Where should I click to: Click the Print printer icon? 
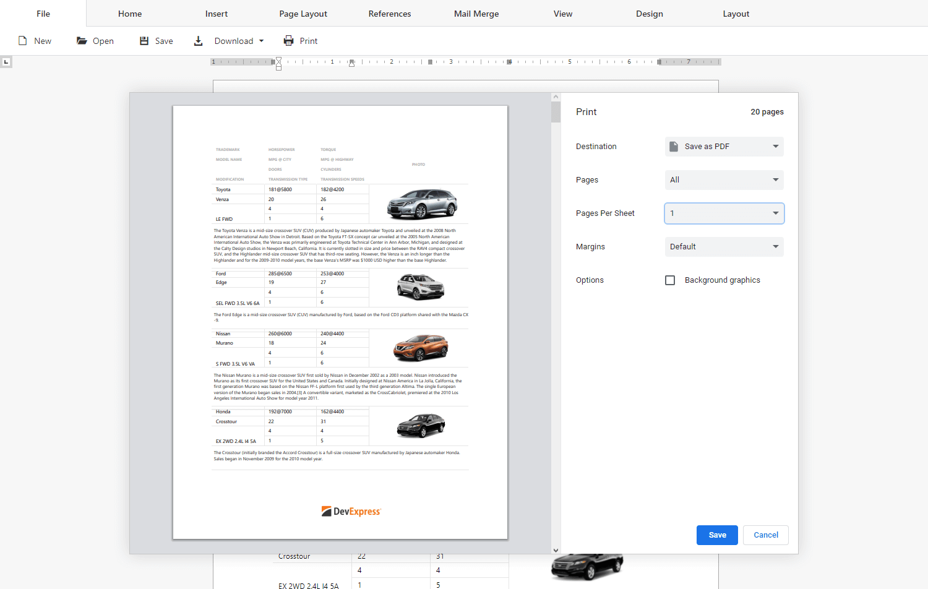[x=289, y=41]
